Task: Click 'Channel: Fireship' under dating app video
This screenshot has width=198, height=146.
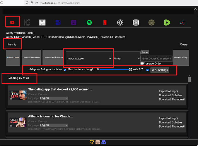Action: coord(37,94)
